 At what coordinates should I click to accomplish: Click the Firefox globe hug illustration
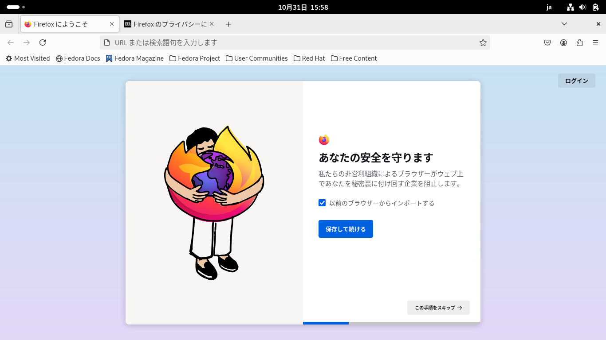(214, 203)
